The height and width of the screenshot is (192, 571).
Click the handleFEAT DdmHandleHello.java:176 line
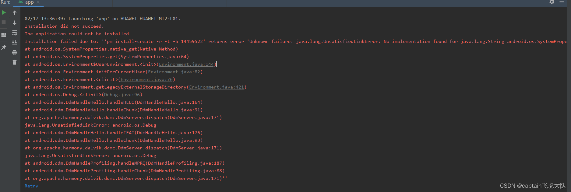(114, 133)
